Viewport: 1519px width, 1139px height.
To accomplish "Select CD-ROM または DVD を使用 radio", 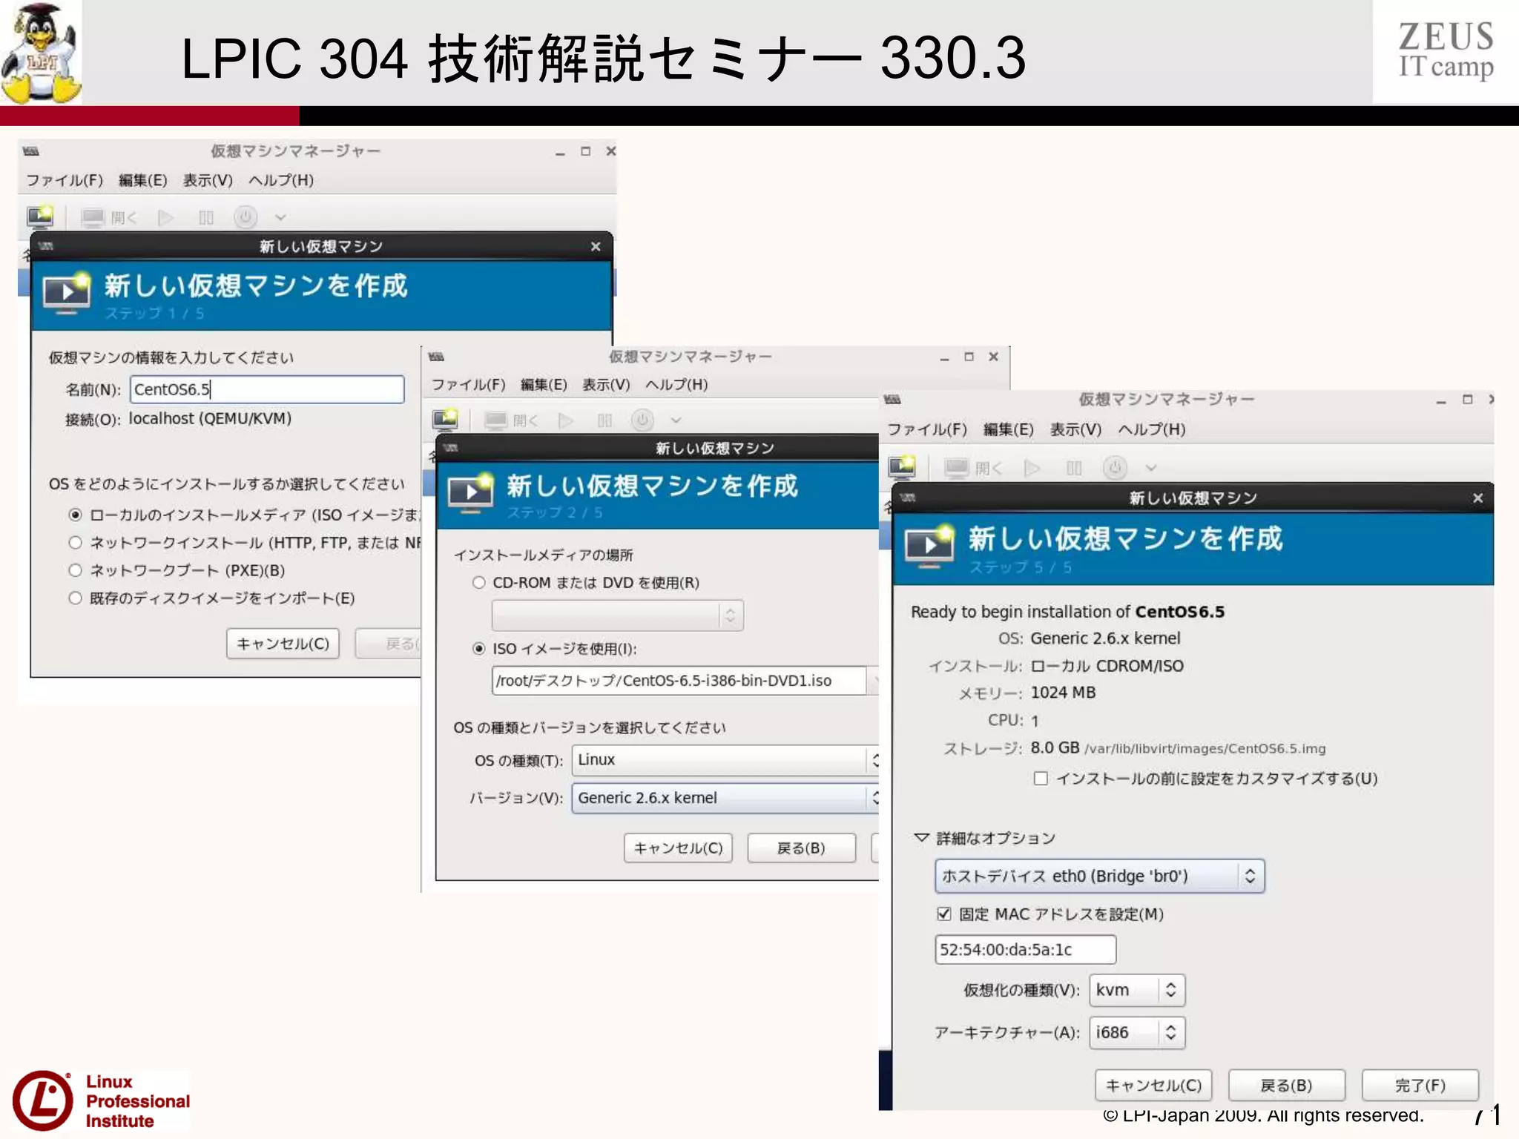I will click(x=479, y=582).
